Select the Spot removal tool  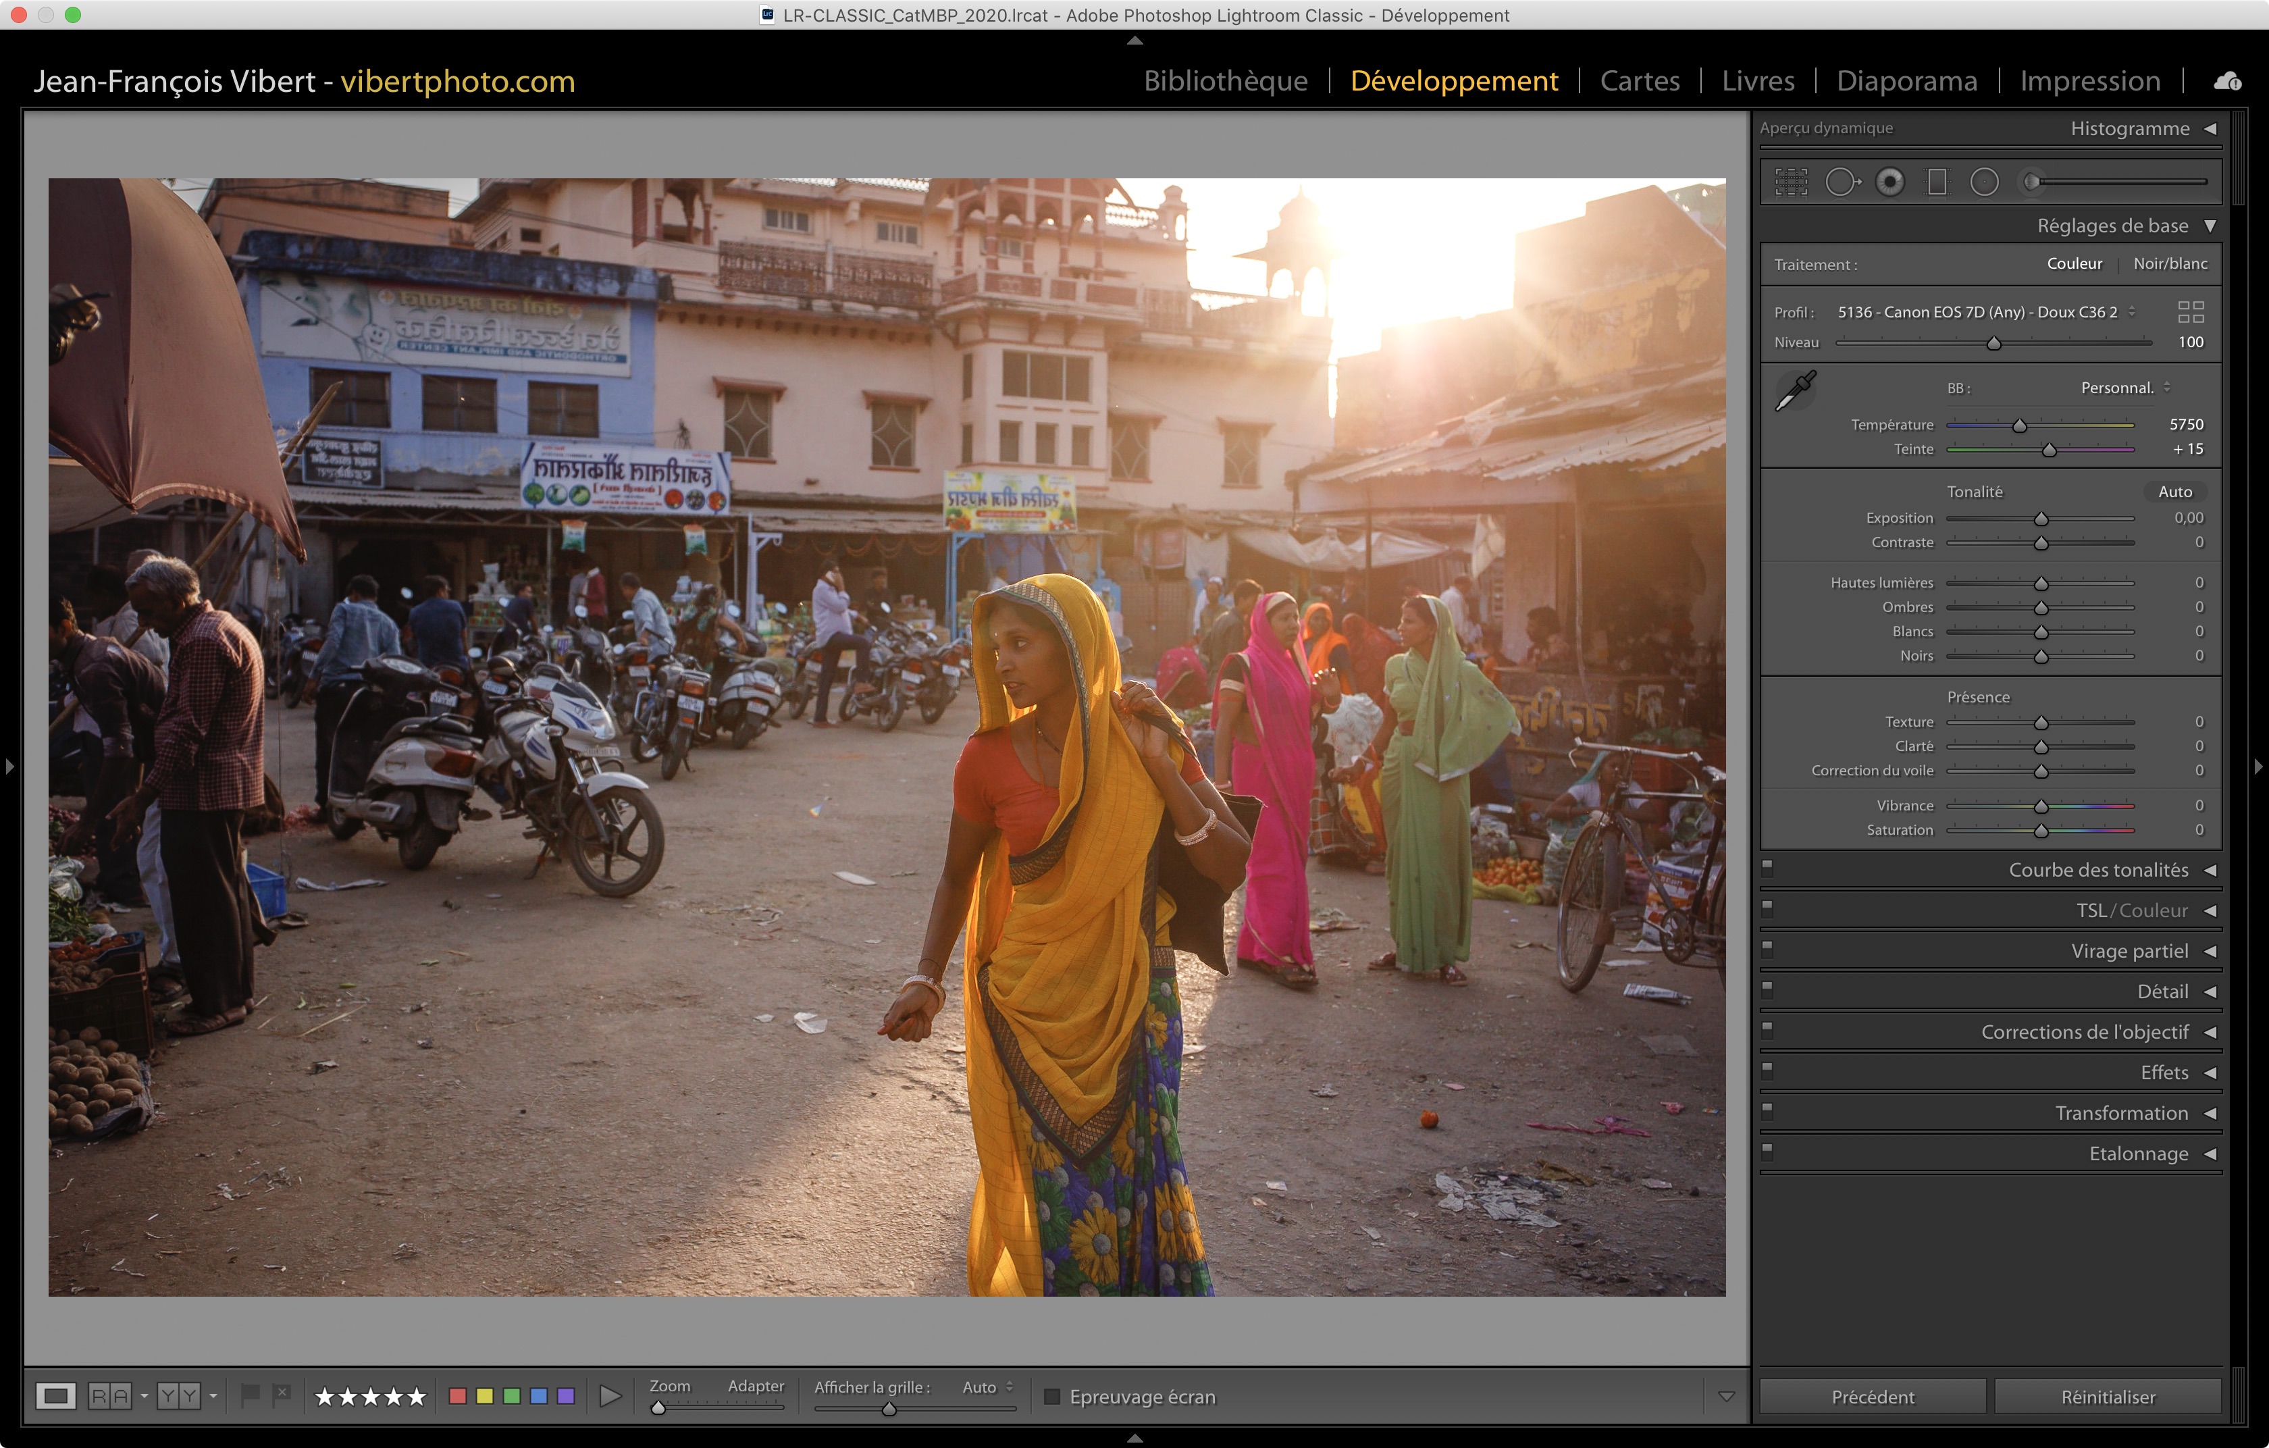1842,182
